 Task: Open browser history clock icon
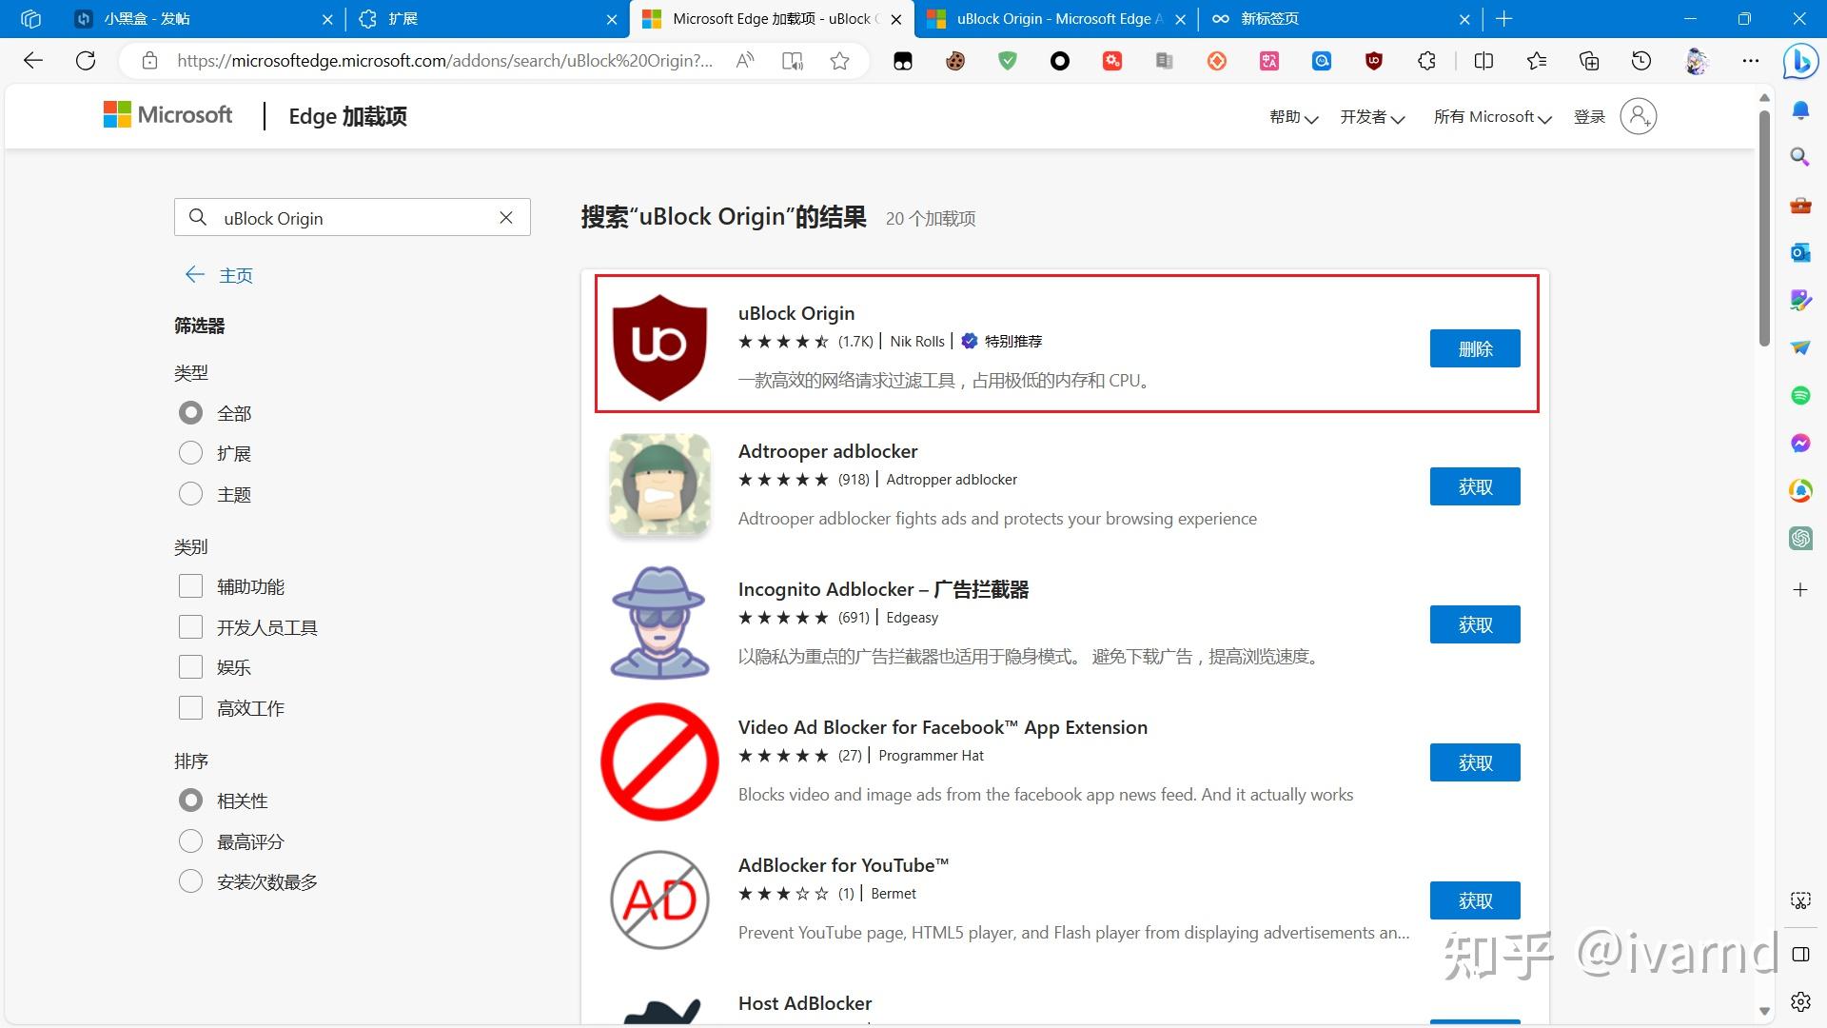1641,61
